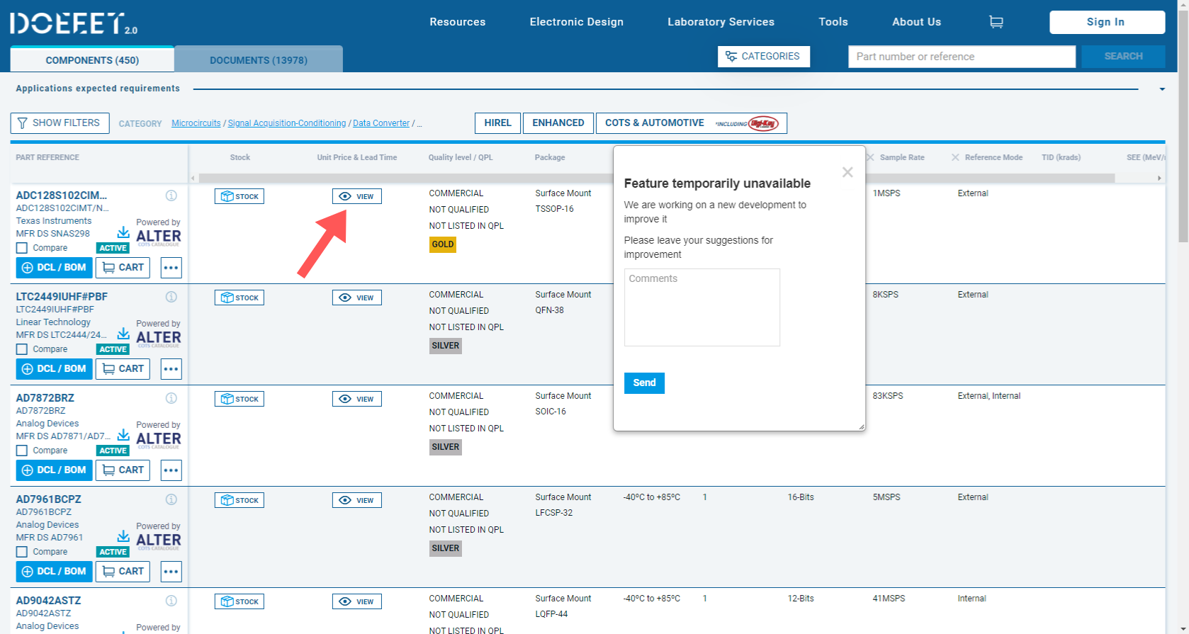
Task: Remove the Reference Mode column
Action: 955,157
